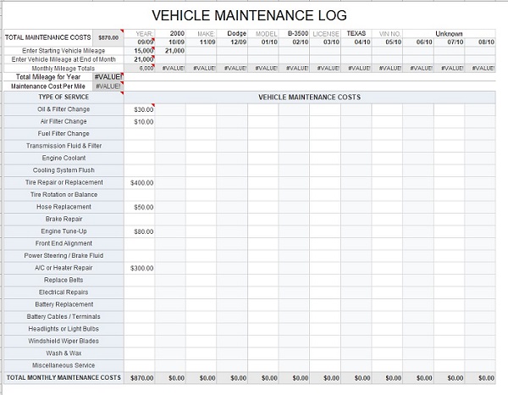This screenshot has height=395, width=508.
Task: Select the Replace Belts row label
Action: 63,280
